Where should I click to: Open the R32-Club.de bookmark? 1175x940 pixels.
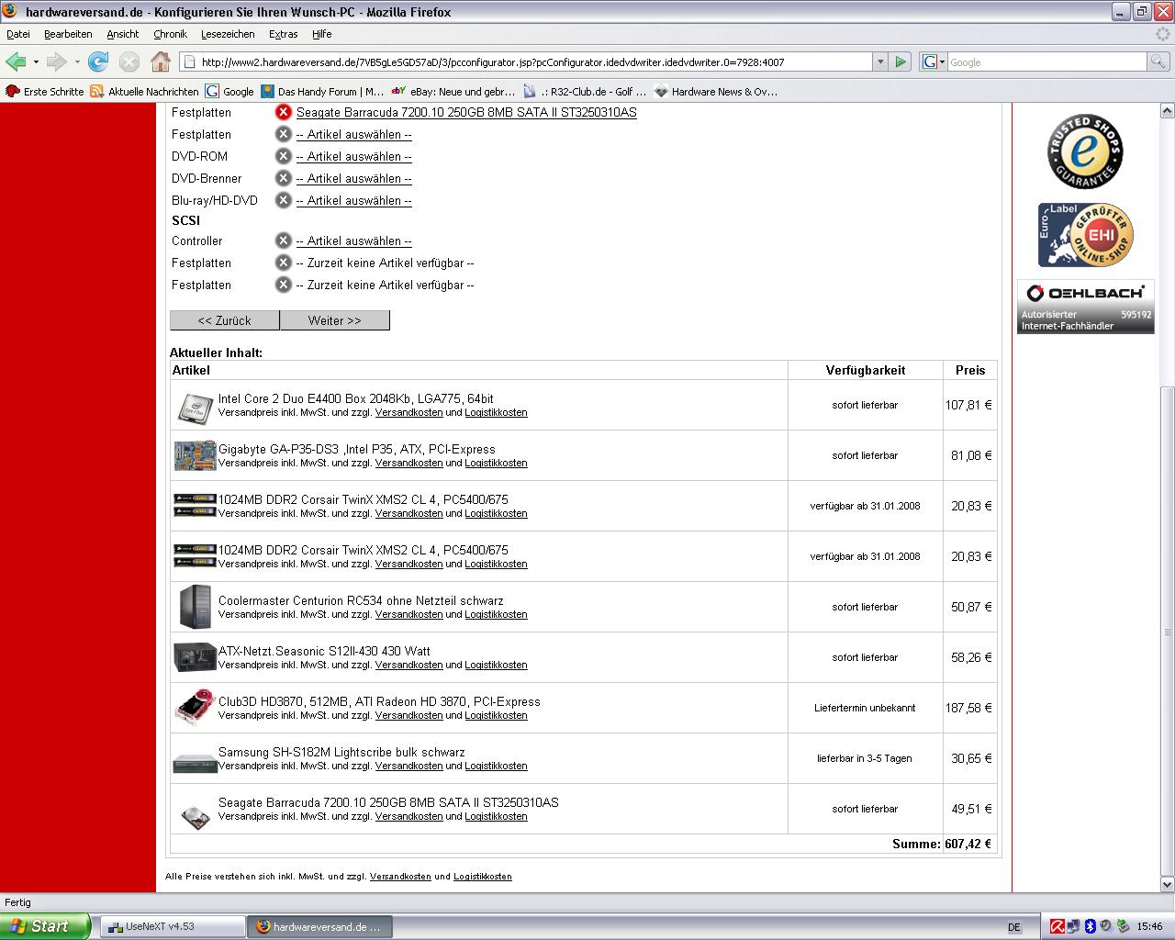585,92
